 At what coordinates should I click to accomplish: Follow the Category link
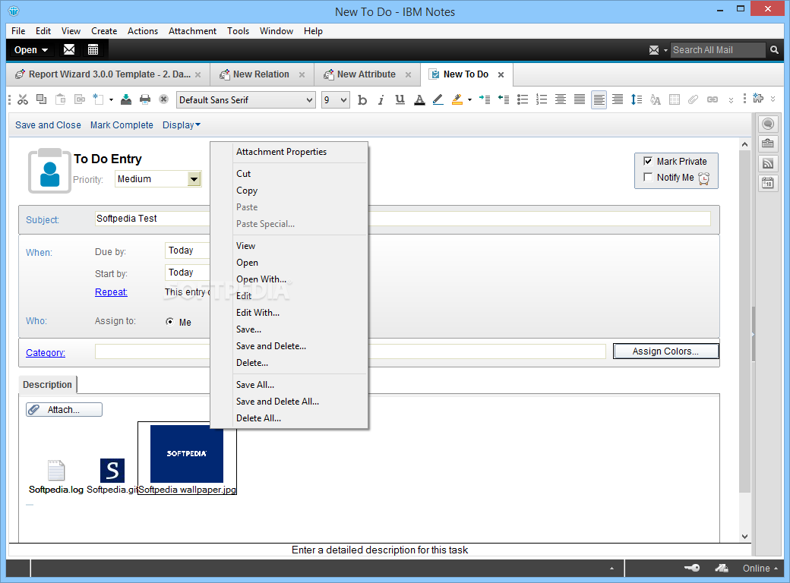pyautogui.click(x=46, y=352)
